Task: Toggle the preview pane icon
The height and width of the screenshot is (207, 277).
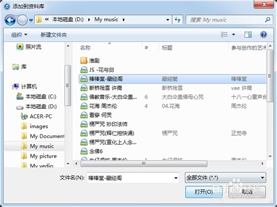Action: pyautogui.click(x=248, y=34)
